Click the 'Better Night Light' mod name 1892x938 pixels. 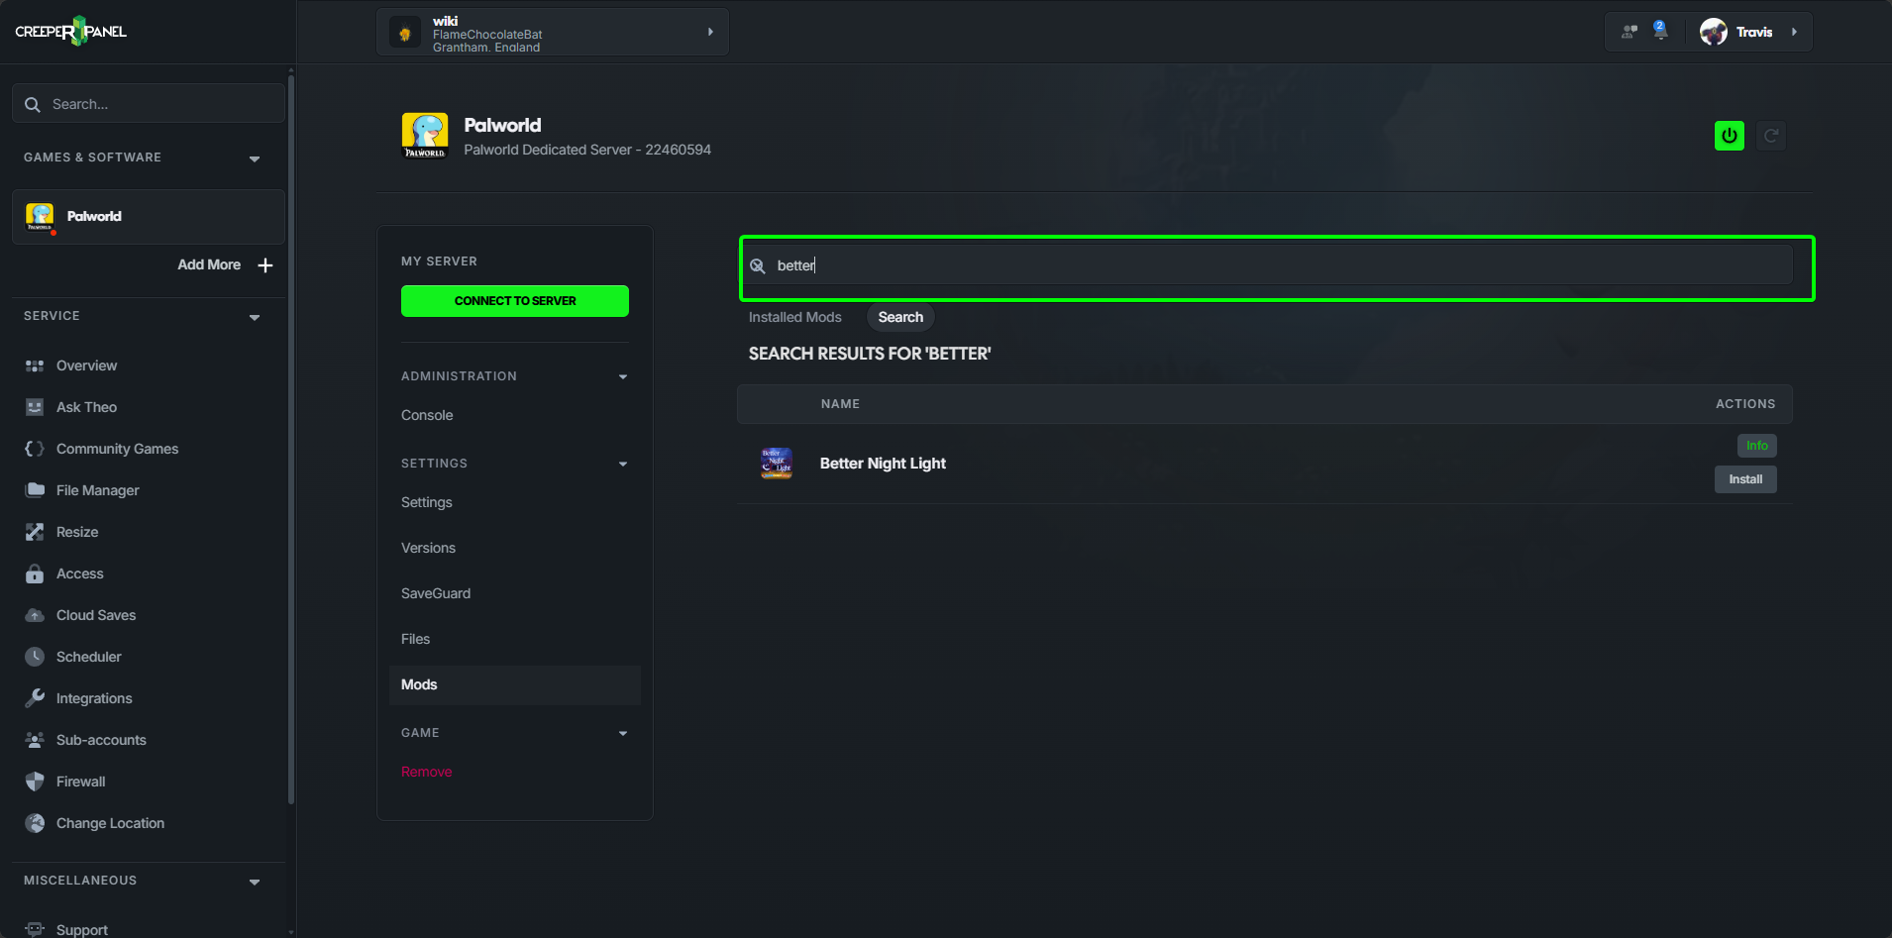[x=883, y=464]
